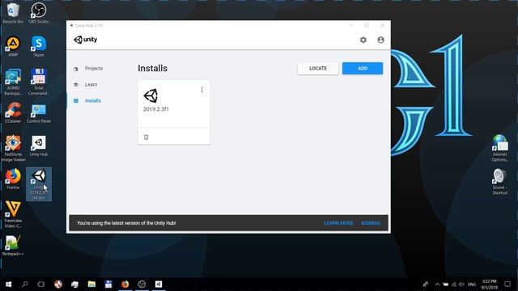Switch to Unity Hub in the taskbar

(159, 284)
